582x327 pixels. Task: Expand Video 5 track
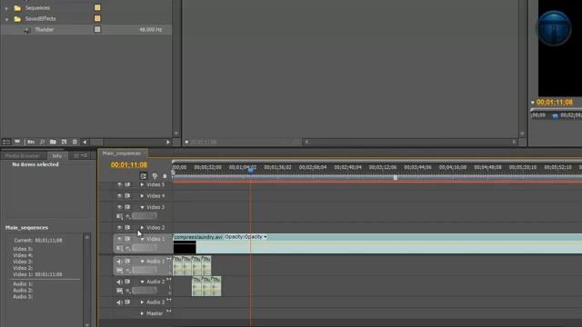click(x=142, y=184)
